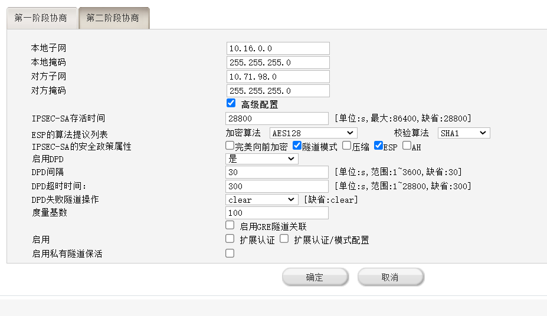Uncheck the 高级配置 checkbox
547x316 pixels.
pos(231,103)
